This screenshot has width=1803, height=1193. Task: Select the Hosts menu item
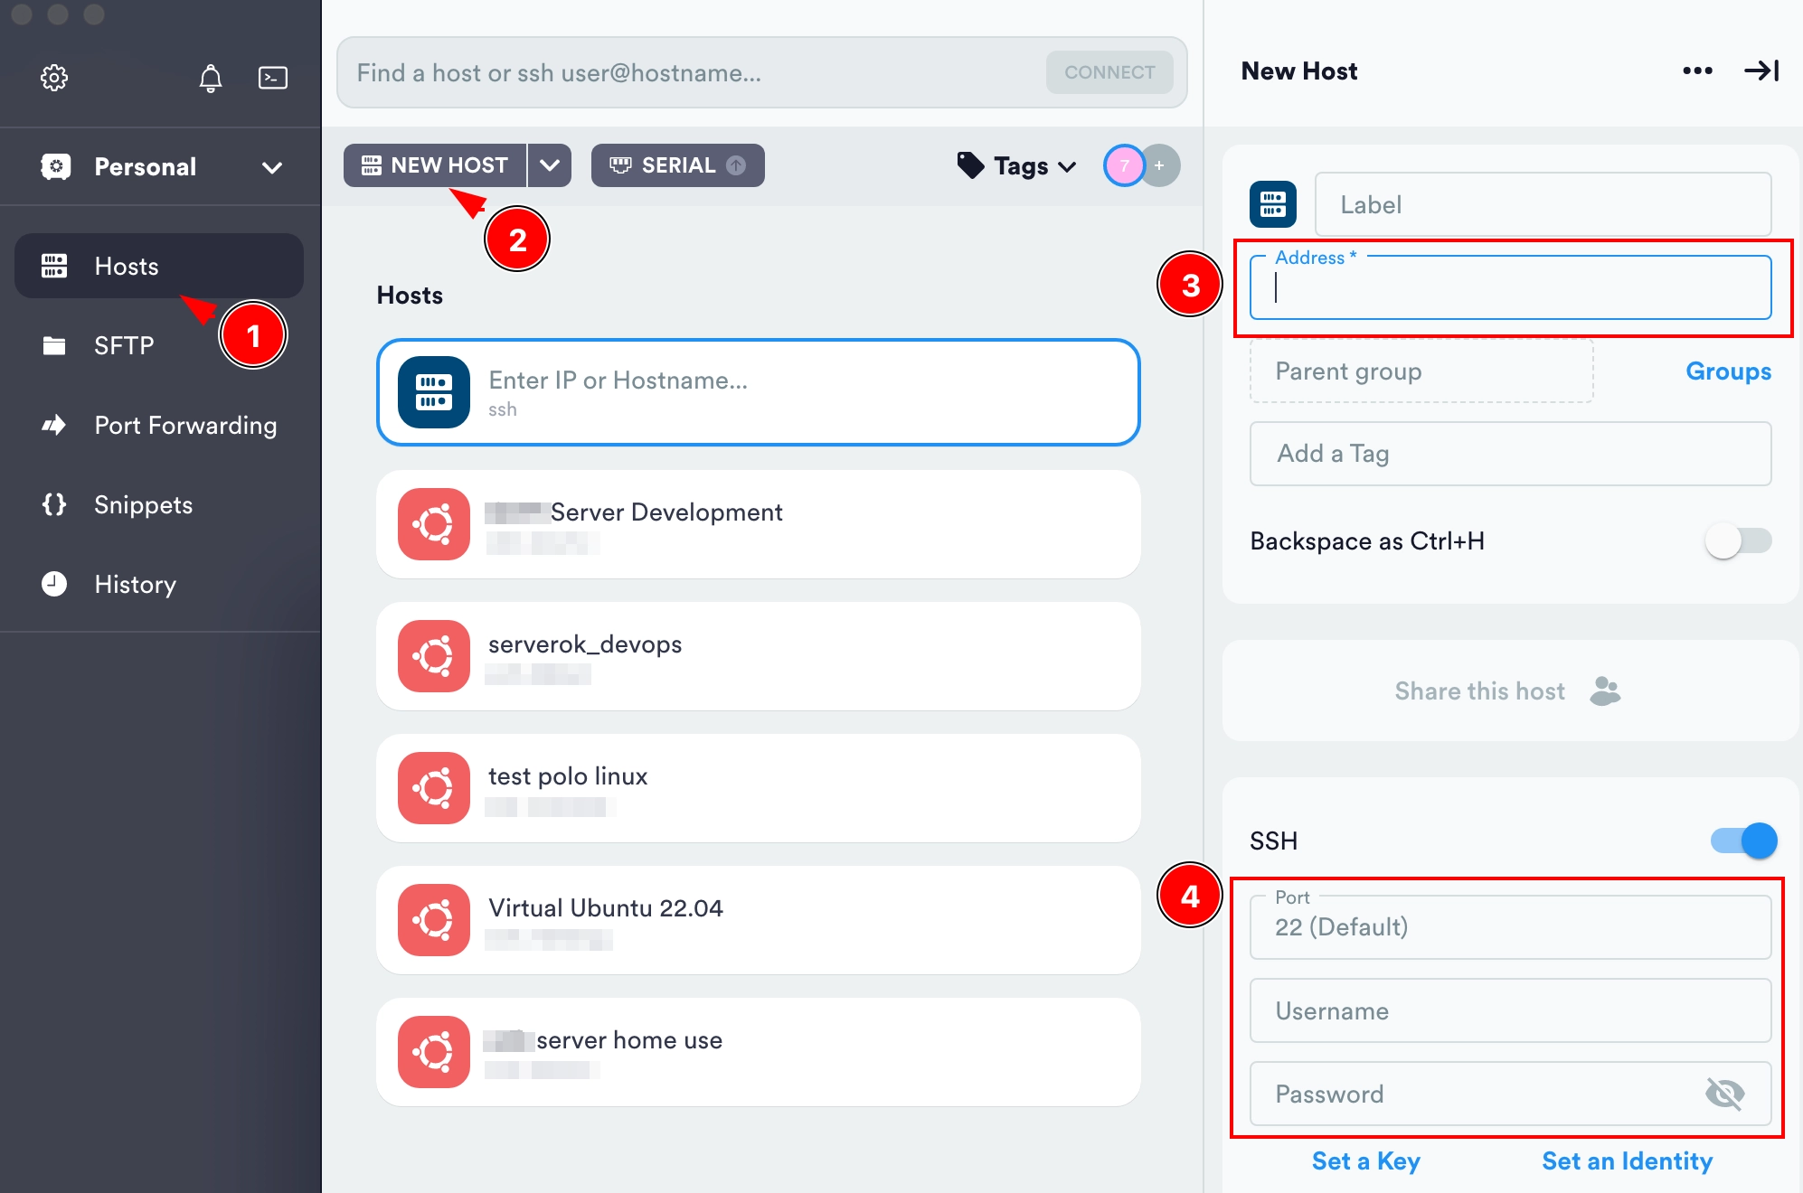[127, 267]
